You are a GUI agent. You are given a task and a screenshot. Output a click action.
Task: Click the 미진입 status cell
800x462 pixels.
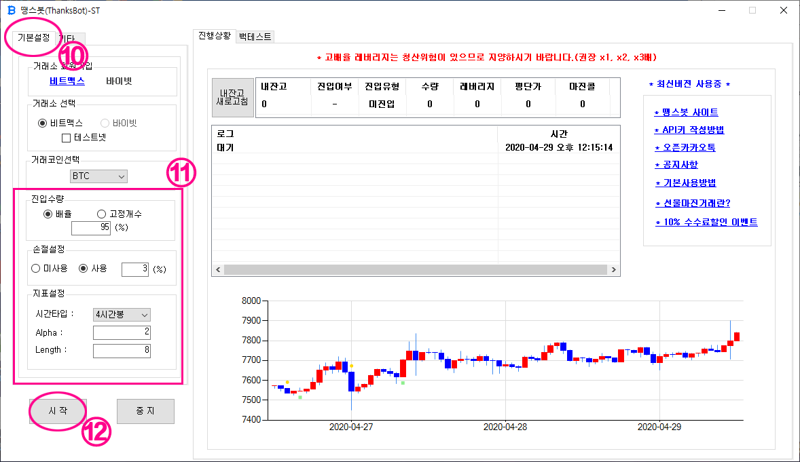tap(382, 104)
